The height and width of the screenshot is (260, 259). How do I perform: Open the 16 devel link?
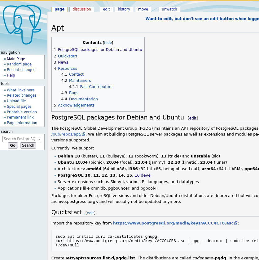click(x=143, y=175)
